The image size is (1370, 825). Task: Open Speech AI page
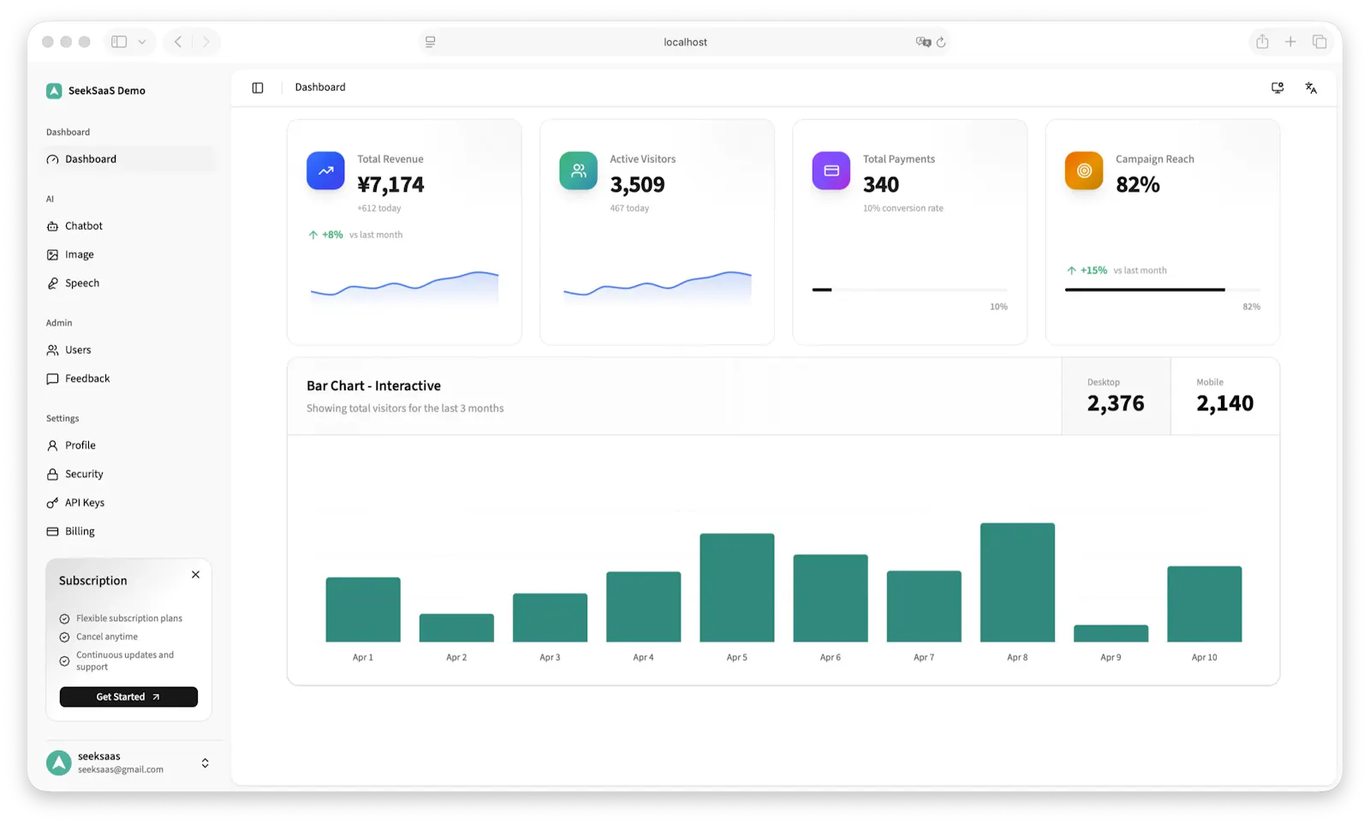(128, 284)
